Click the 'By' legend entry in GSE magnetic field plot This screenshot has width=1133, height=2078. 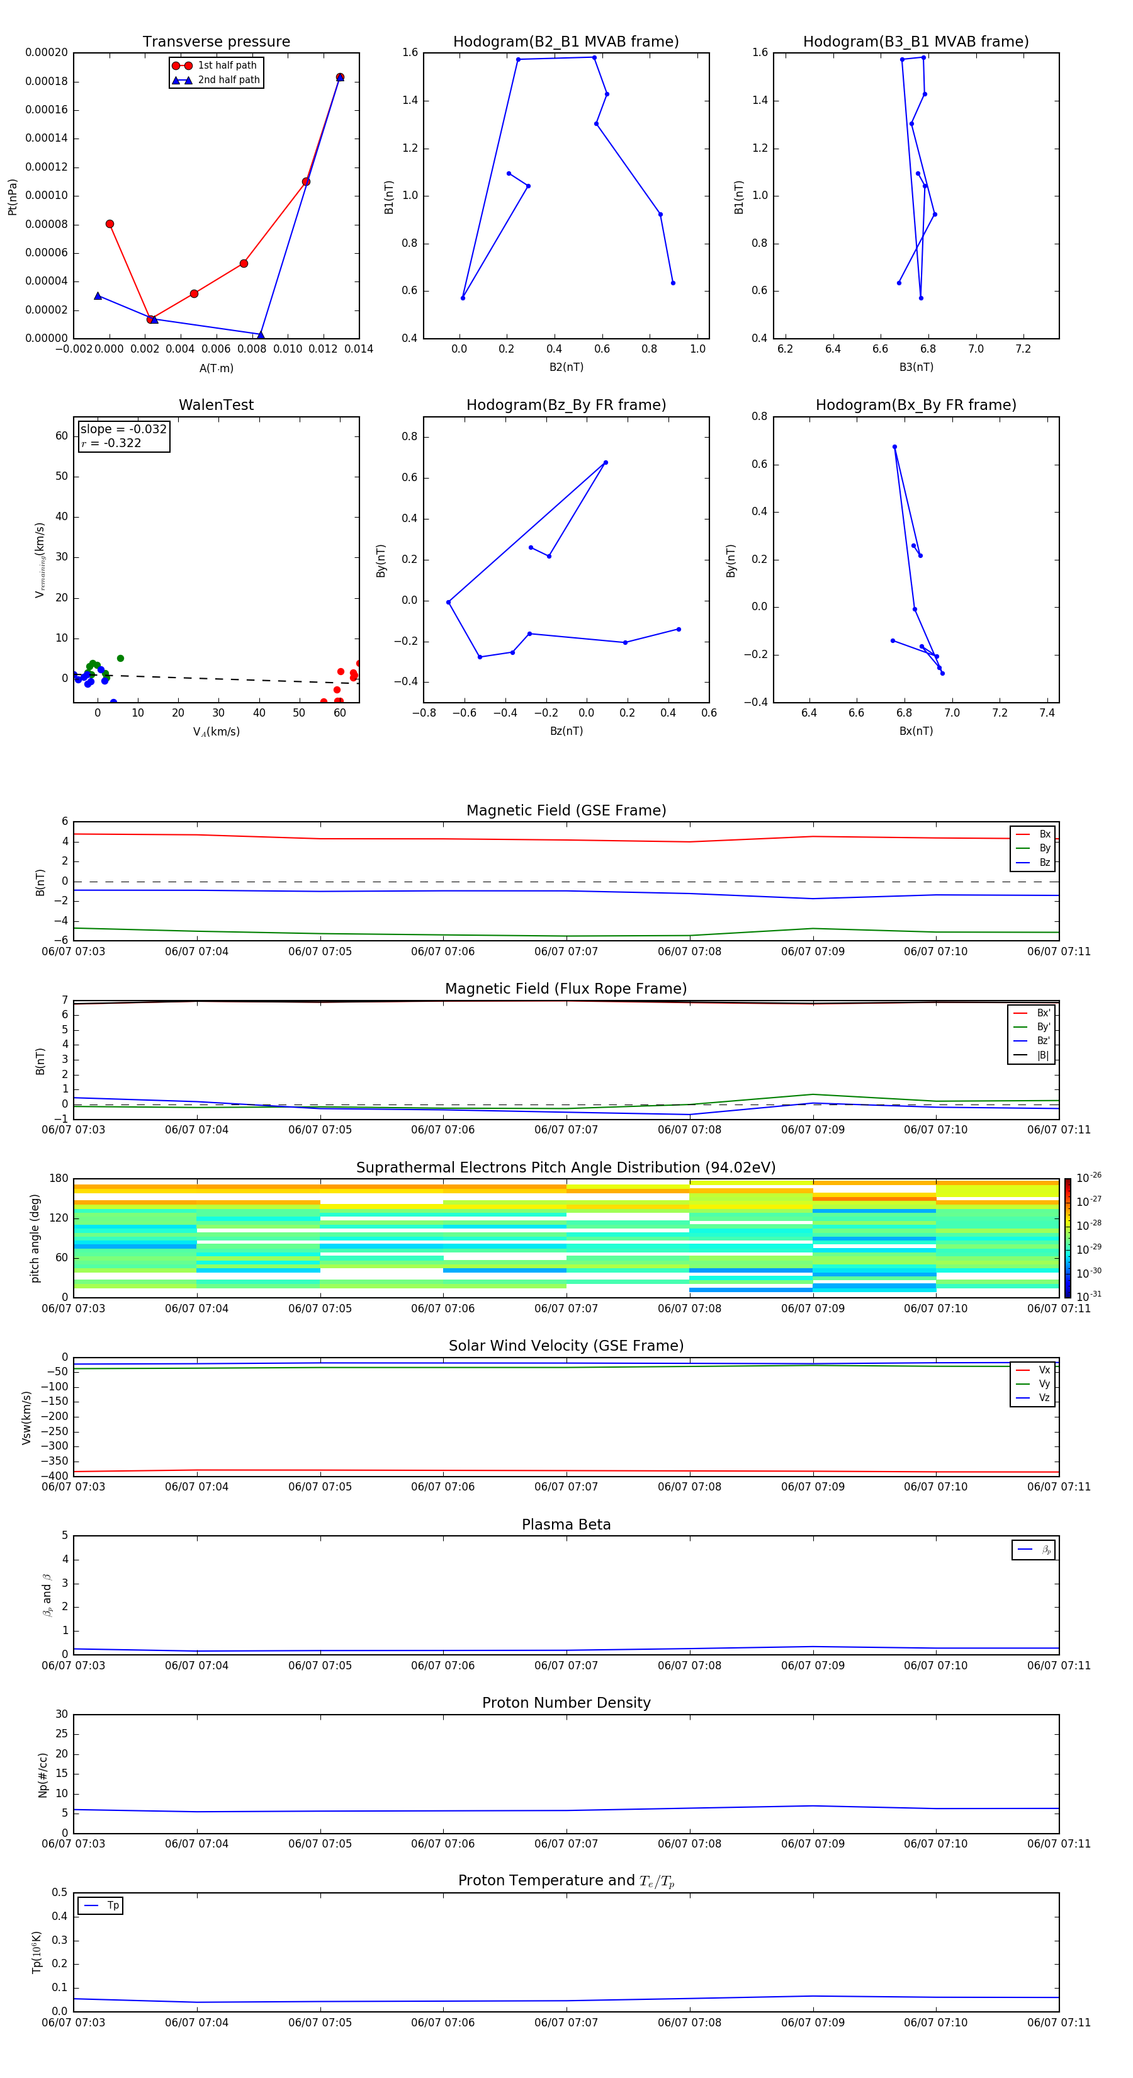[x=1033, y=848]
